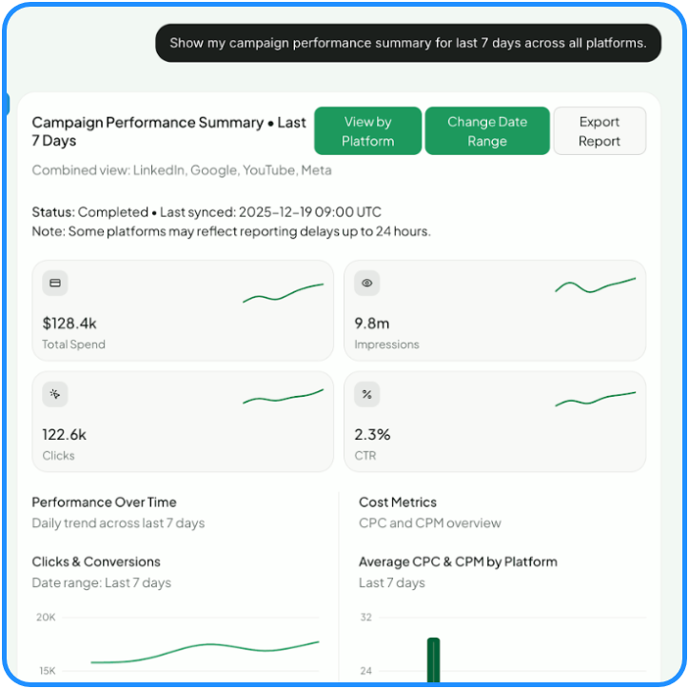This screenshot has width=689, height=689.
Task: Click the green bar in CPC chart
Action: 433,661
